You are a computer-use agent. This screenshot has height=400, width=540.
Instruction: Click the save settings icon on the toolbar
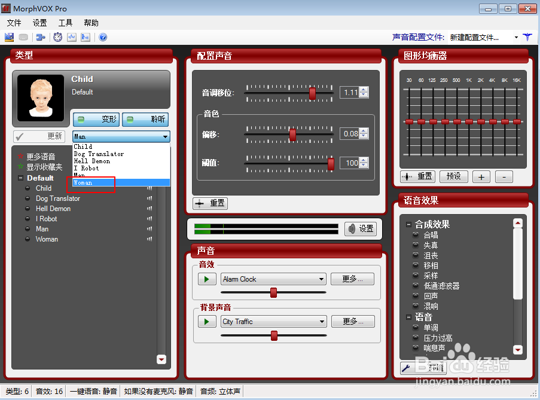tap(9, 37)
